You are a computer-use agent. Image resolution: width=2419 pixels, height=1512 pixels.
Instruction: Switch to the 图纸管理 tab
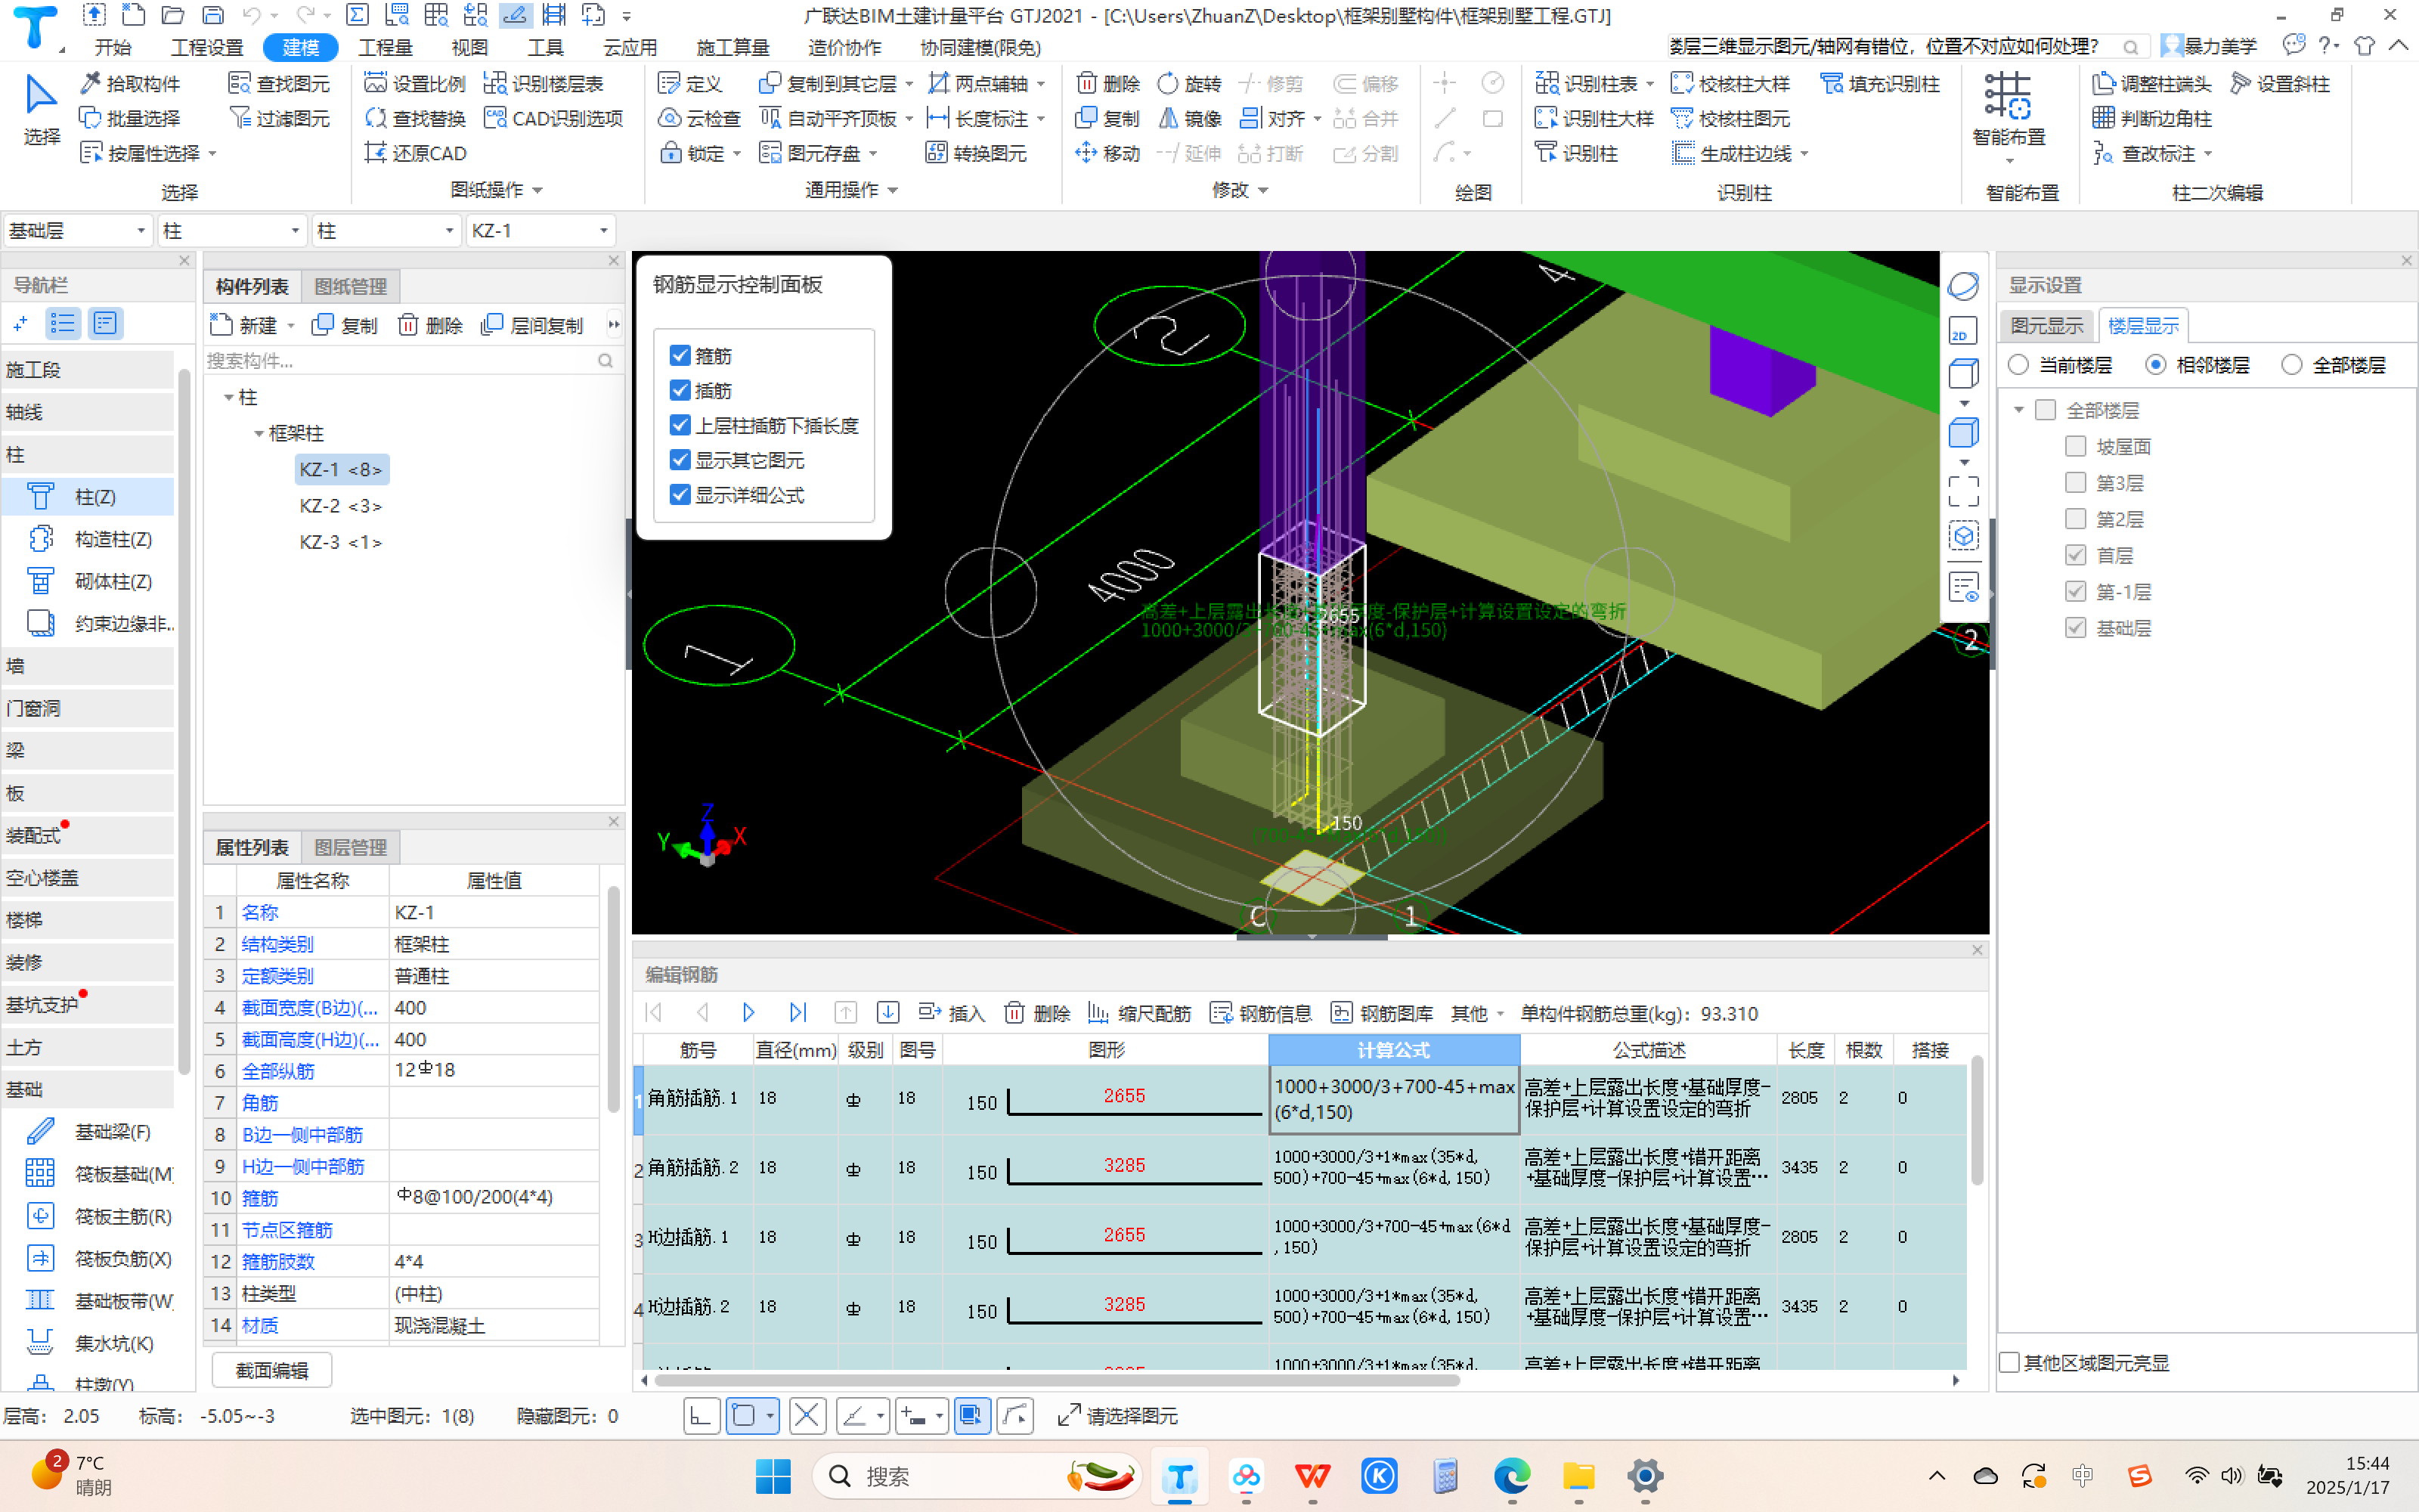pos(350,287)
